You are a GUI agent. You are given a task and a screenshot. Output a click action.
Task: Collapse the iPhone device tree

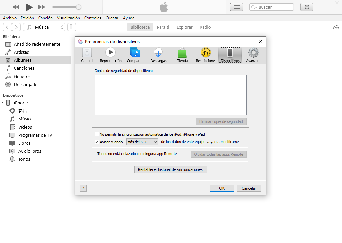[x=3, y=103]
